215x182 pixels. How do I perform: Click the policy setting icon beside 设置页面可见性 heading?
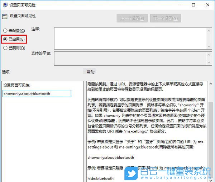5,16
